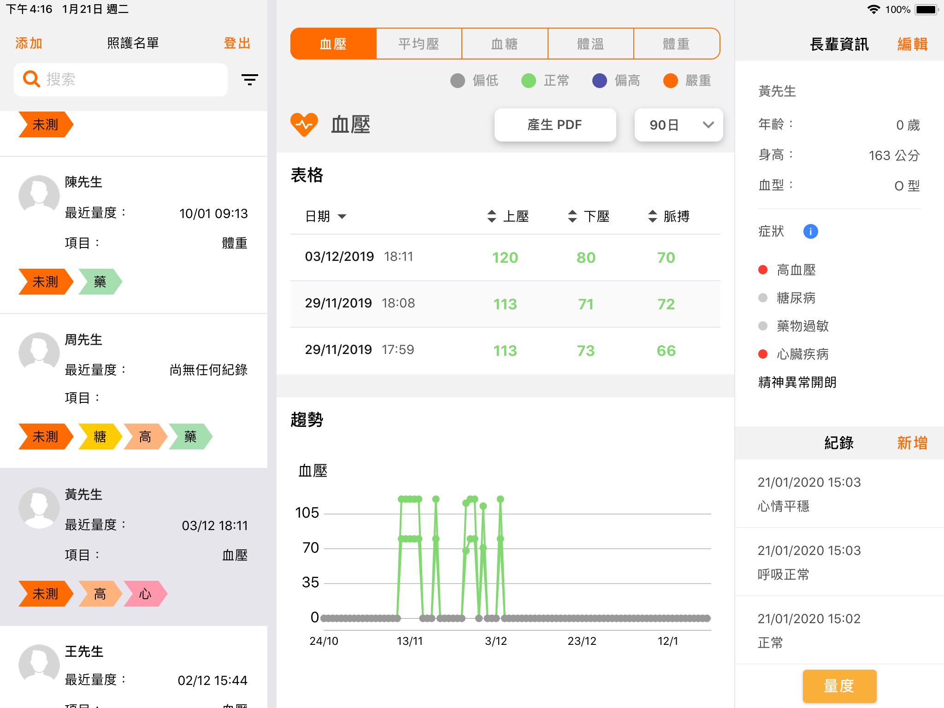The image size is (944, 708).
Task: Tap the orange search magnifier icon
Action: (x=31, y=79)
